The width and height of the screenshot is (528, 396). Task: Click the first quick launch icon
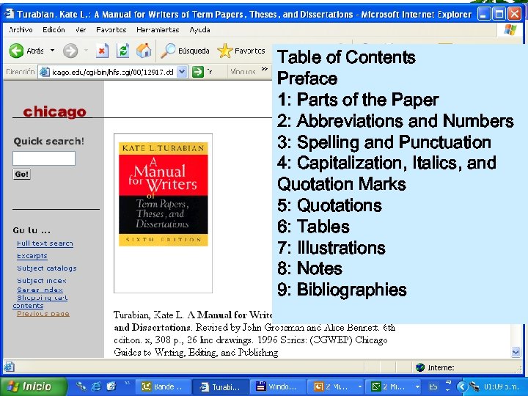pos(81,386)
